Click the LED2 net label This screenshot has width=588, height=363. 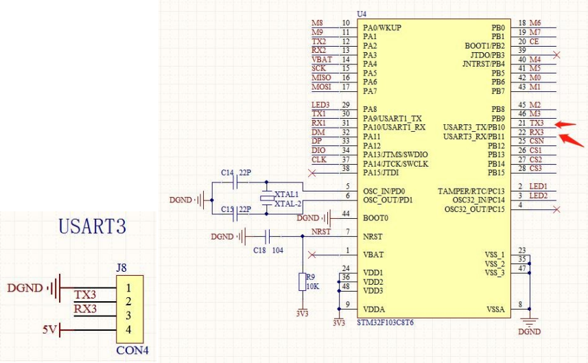(539, 196)
